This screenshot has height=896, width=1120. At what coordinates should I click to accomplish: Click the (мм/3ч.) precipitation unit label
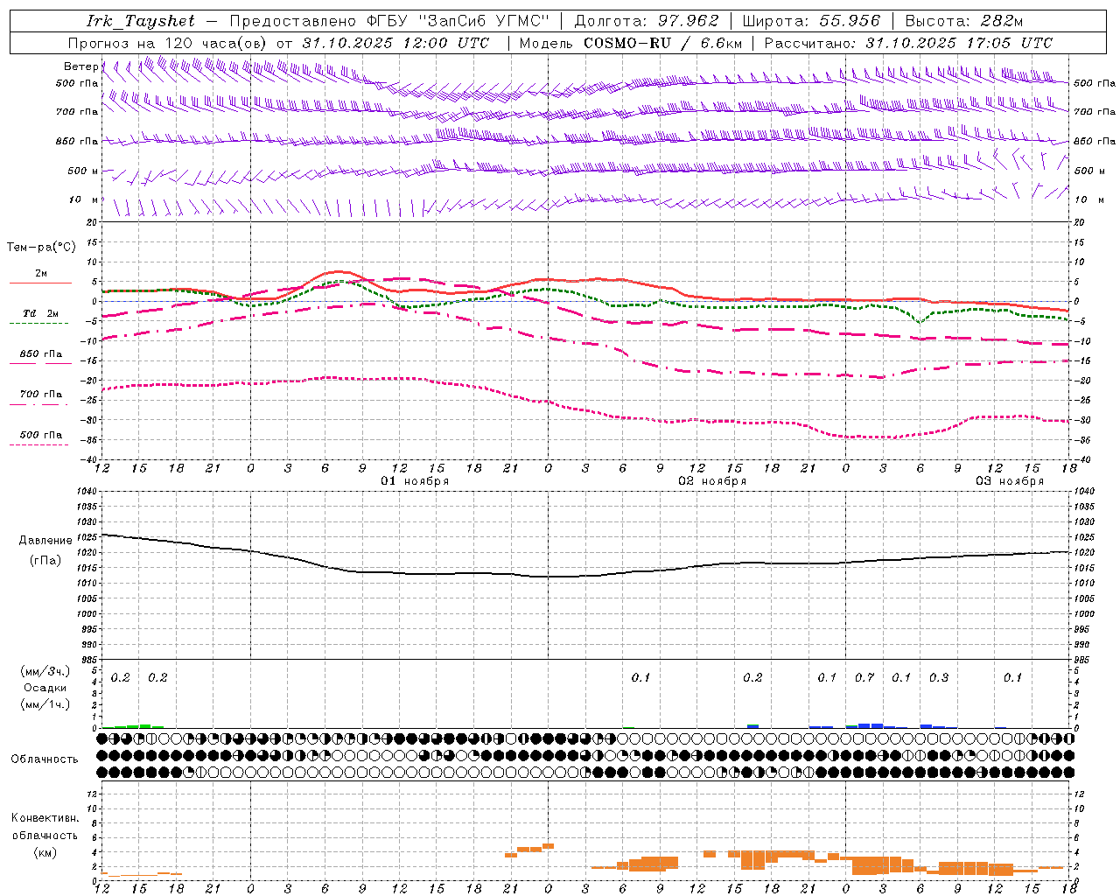45,672
